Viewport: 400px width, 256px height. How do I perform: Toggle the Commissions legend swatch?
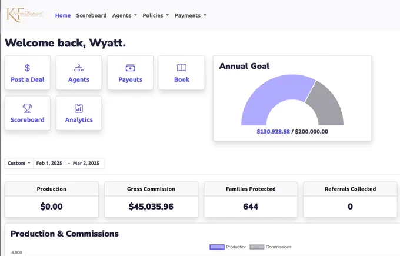pos(257,247)
